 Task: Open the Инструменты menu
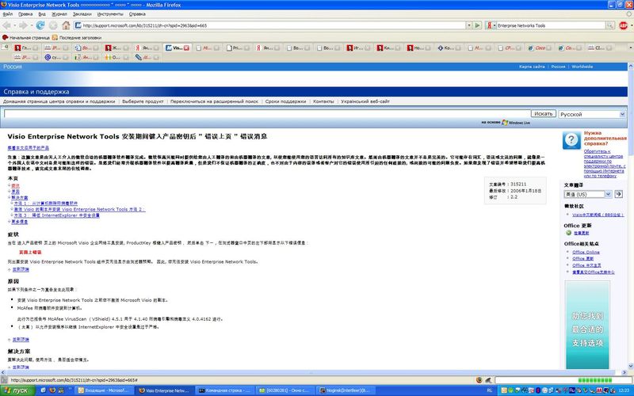pos(110,13)
